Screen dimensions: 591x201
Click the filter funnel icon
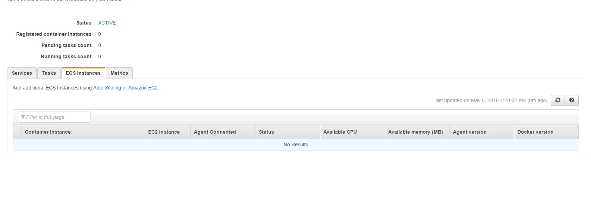point(23,117)
